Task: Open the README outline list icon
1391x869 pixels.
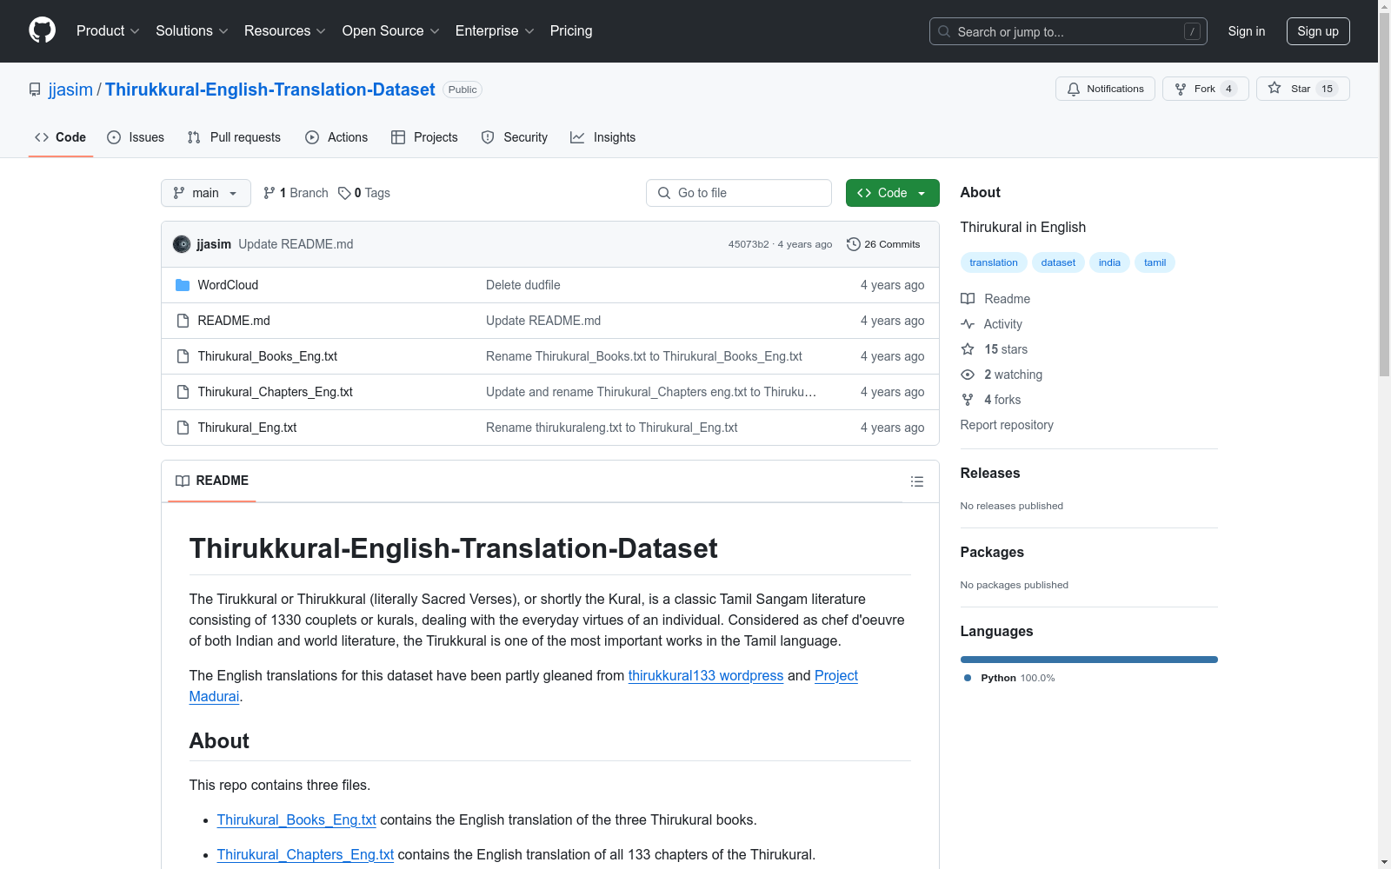Action: [x=916, y=481]
